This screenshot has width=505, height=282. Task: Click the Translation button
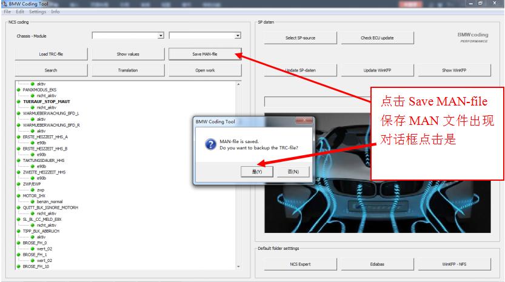(x=128, y=70)
